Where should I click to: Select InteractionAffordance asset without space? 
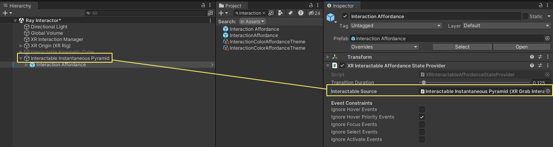click(x=254, y=35)
